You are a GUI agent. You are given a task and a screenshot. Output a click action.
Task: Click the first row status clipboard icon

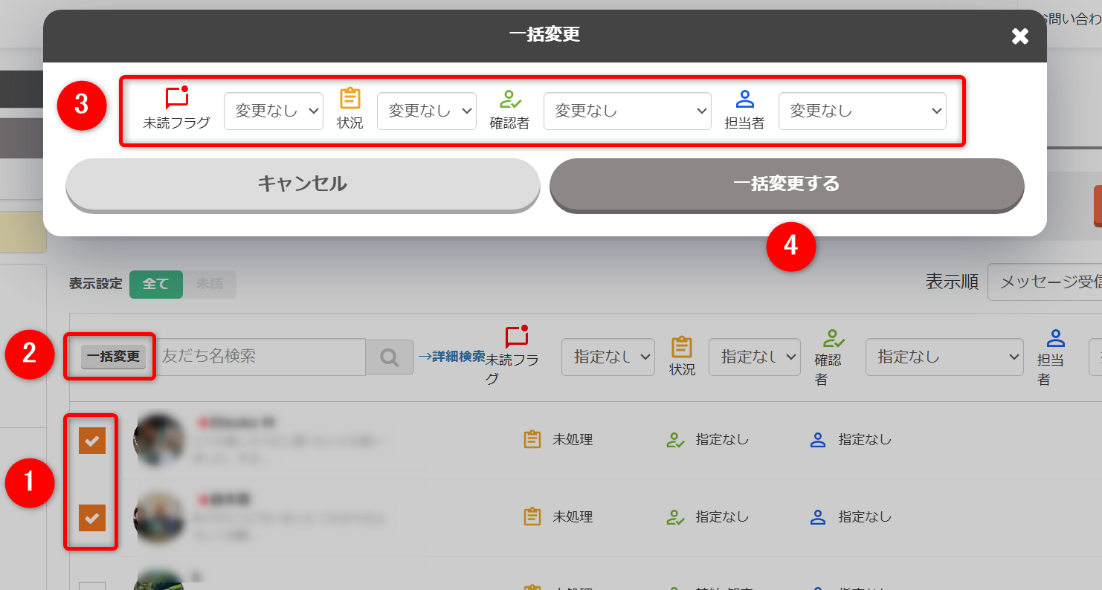pos(532,440)
